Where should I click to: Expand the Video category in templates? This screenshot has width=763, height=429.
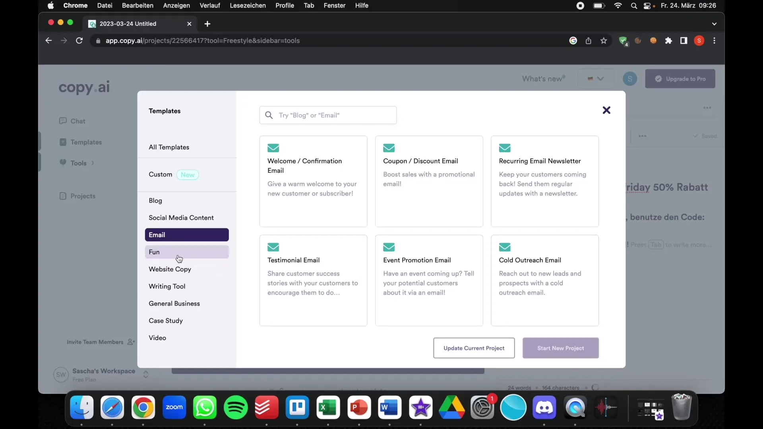[157, 338]
